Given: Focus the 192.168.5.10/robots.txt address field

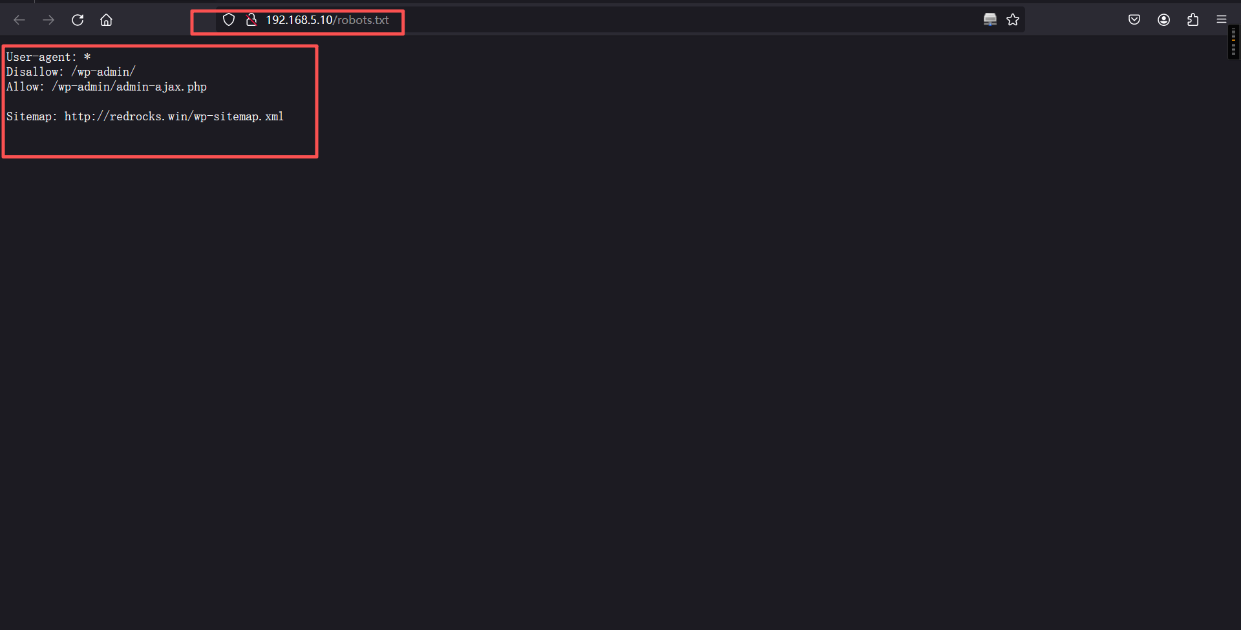Looking at the screenshot, I should [x=327, y=20].
